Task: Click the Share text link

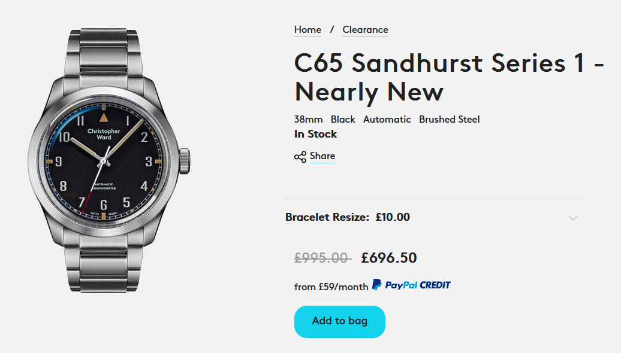Action: (322, 156)
